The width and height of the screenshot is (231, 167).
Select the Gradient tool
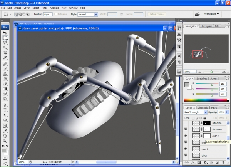(5, 89)
